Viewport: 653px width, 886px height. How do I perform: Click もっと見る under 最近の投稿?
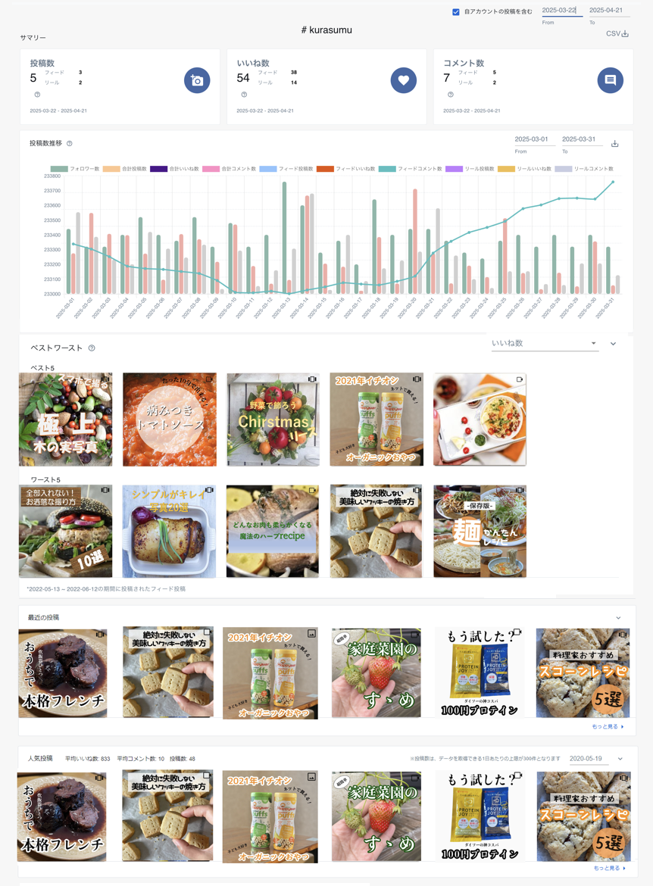608,727
